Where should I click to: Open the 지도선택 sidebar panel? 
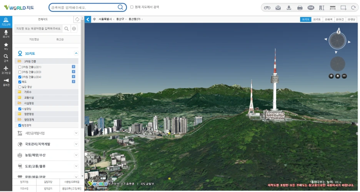click(6, 22)
